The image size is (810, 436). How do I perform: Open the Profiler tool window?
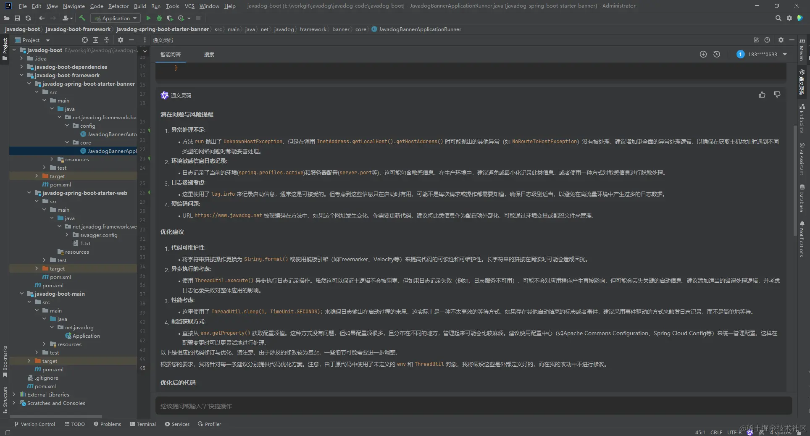(209, 424)
